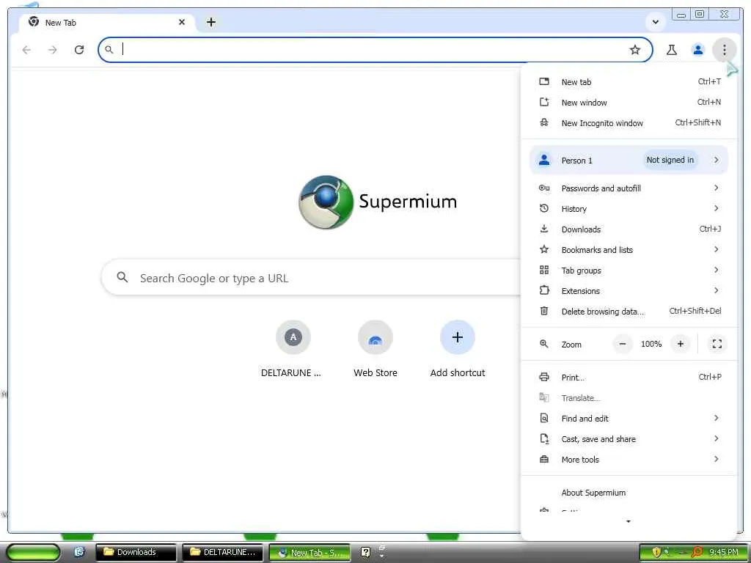
Task: Choose Delete browsing data
Action: click(629, 312)
